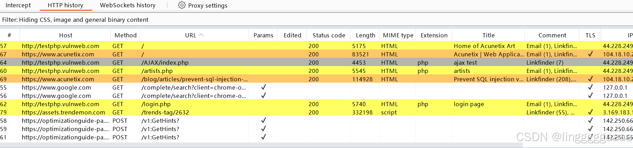The image size is (633, 148).
Task: Sort by the MIME type column header
Action: (398, 35)
